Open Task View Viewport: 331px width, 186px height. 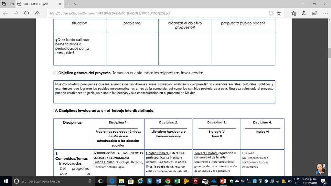101,181
